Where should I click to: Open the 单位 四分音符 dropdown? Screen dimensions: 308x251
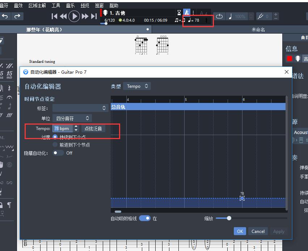72,118
